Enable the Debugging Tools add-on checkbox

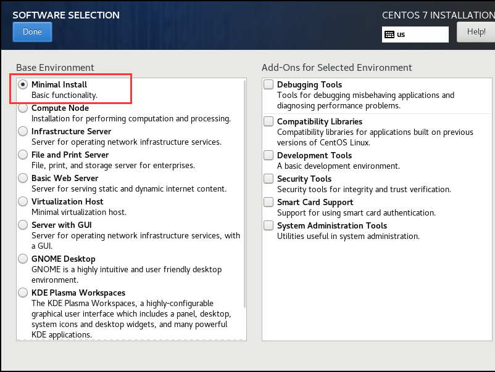[268, 84]
